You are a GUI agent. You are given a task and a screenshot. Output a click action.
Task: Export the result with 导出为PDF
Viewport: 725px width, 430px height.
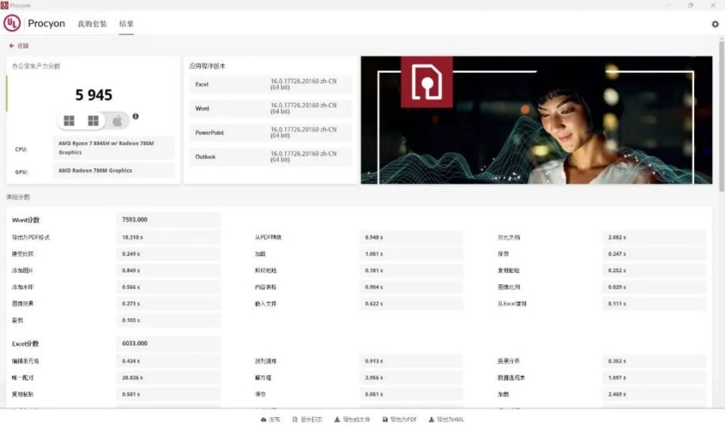(x=400, y=419)
